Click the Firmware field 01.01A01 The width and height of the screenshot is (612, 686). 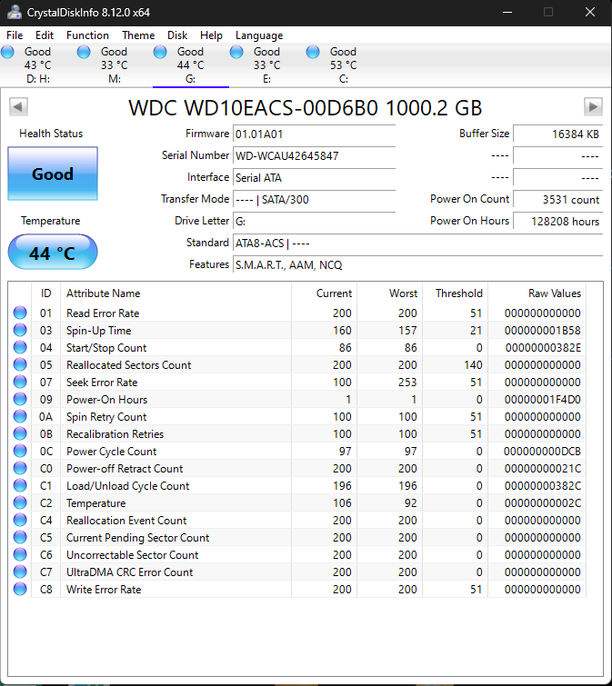coord(315,134)
